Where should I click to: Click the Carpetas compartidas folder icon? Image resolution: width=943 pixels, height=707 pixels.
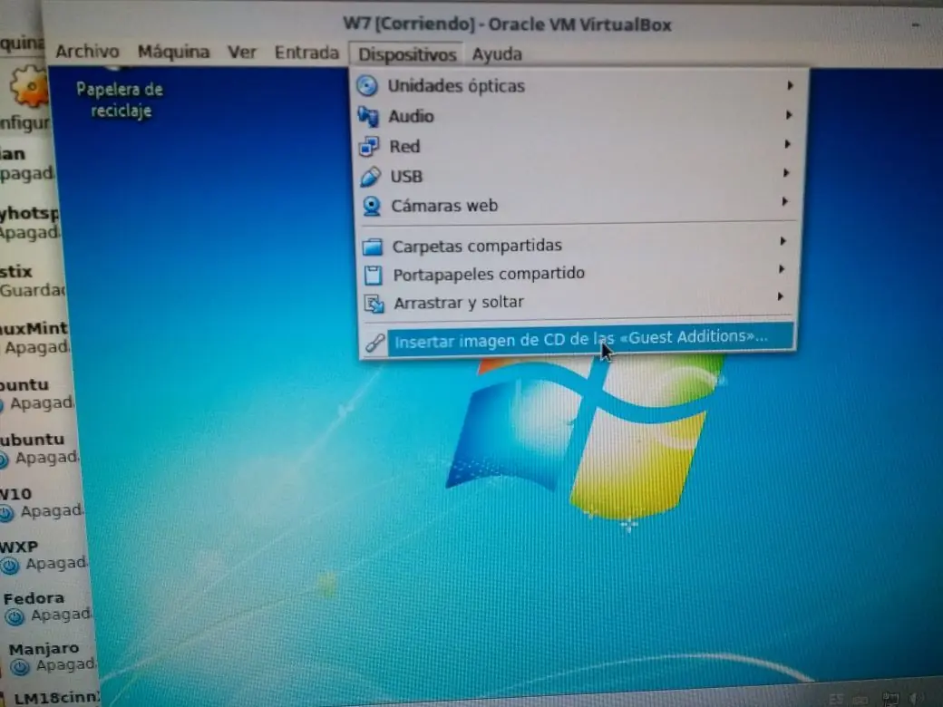point(373,247)
